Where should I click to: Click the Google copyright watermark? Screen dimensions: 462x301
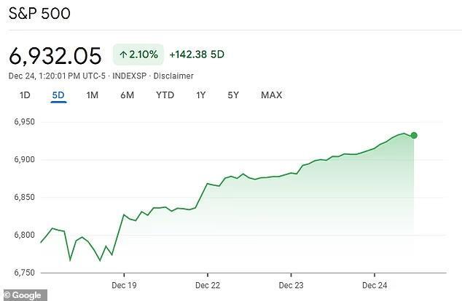[x=24, y=295]
